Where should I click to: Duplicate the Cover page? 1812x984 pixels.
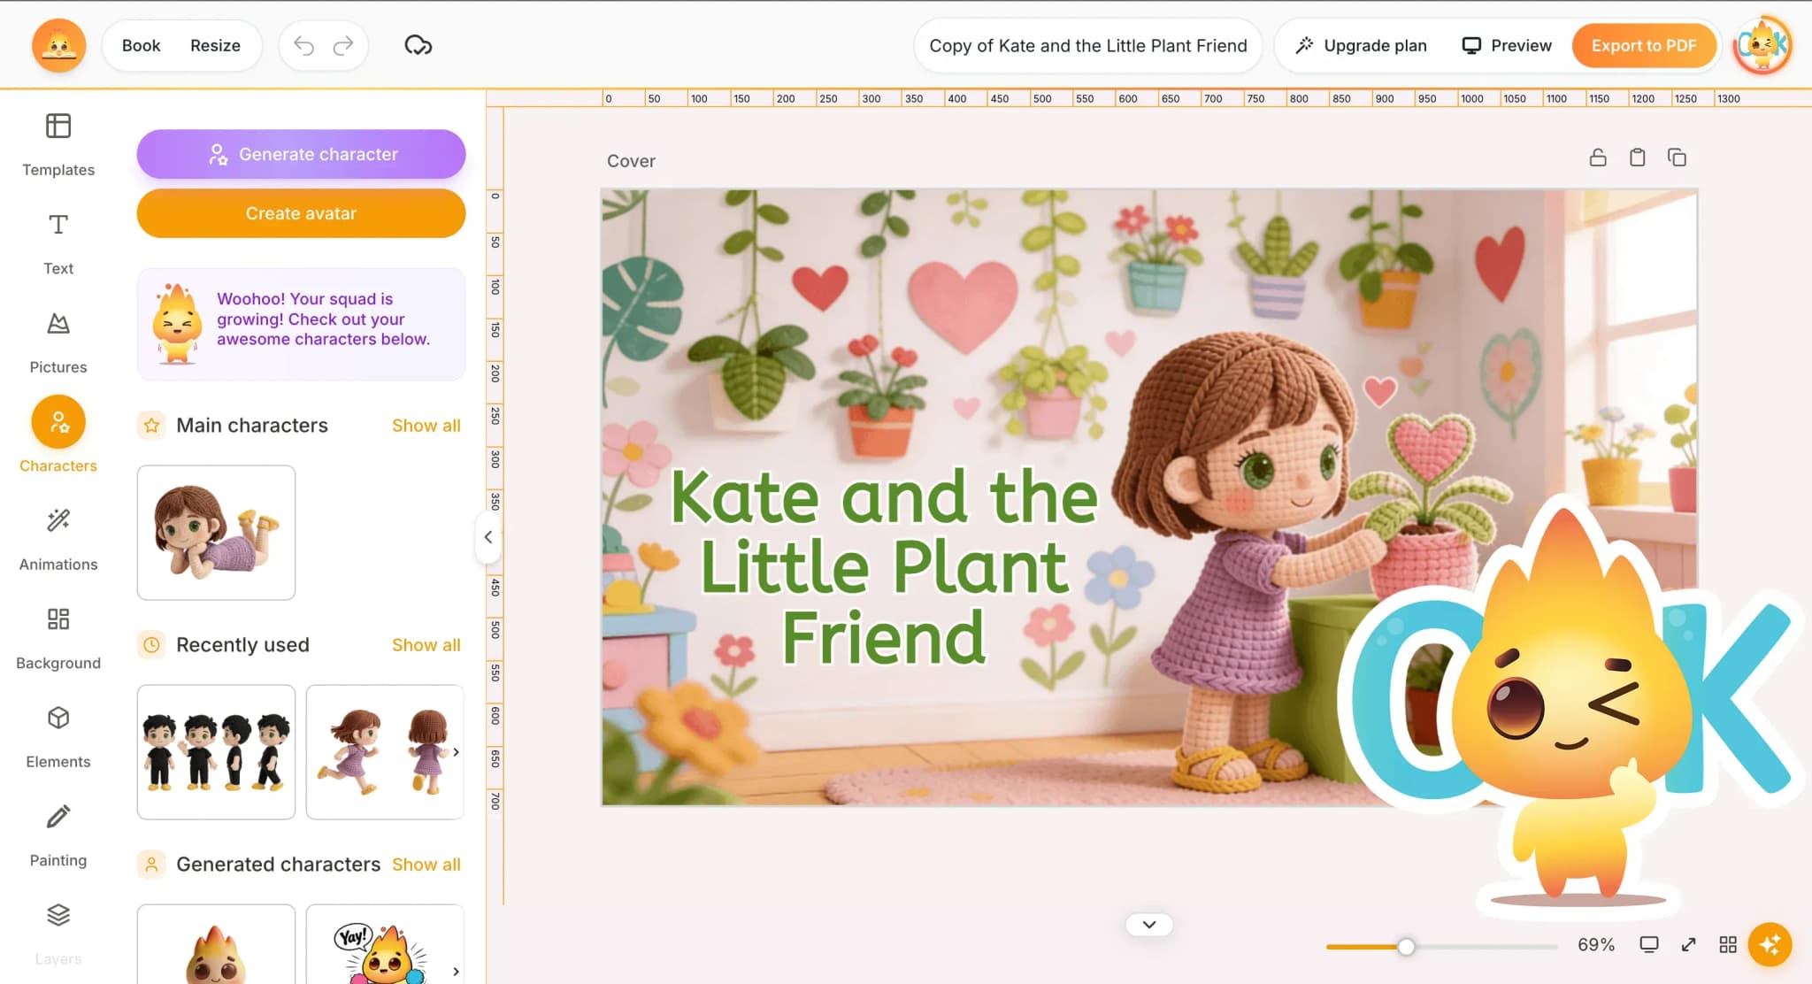[x=1677, y=158]
